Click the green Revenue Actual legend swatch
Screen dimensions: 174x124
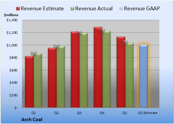coord(72,9)
